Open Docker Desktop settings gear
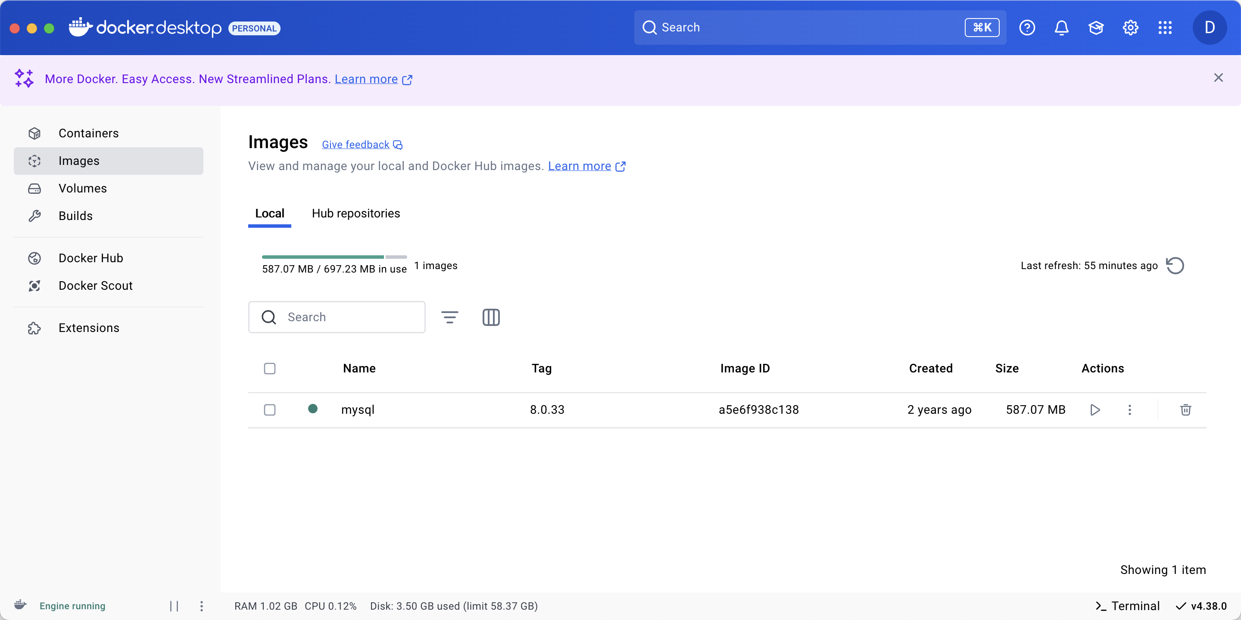Screen dimensions: 1241x620 (1130, 28)
